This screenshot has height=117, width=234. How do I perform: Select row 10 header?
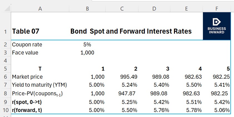tap(6, 110)
